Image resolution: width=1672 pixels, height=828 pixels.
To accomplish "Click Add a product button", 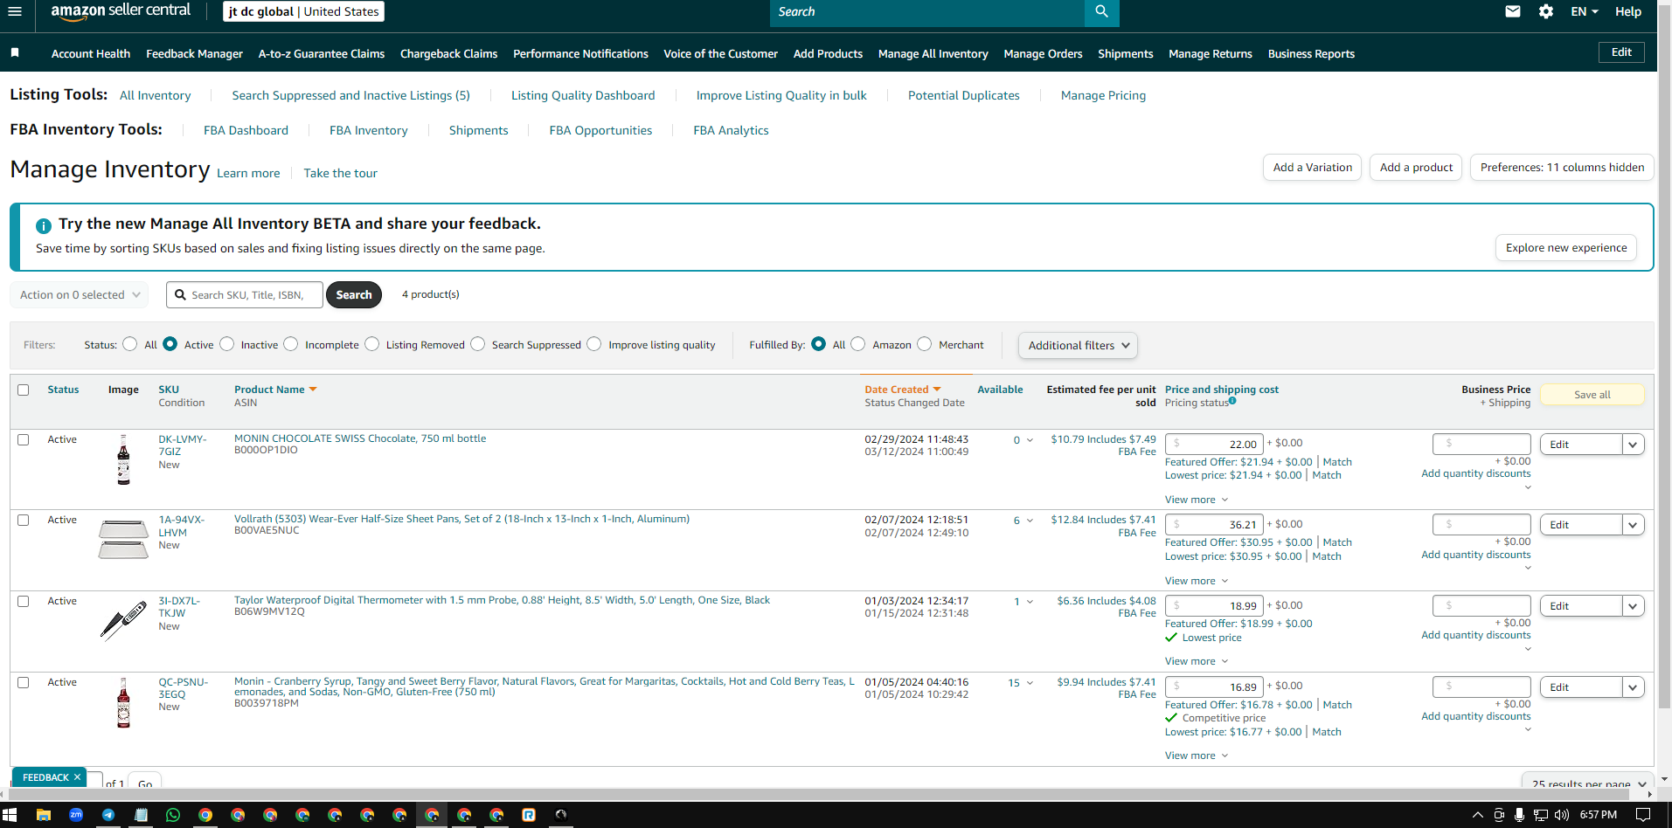I will pyautogui.click(x=1416, y=168).
